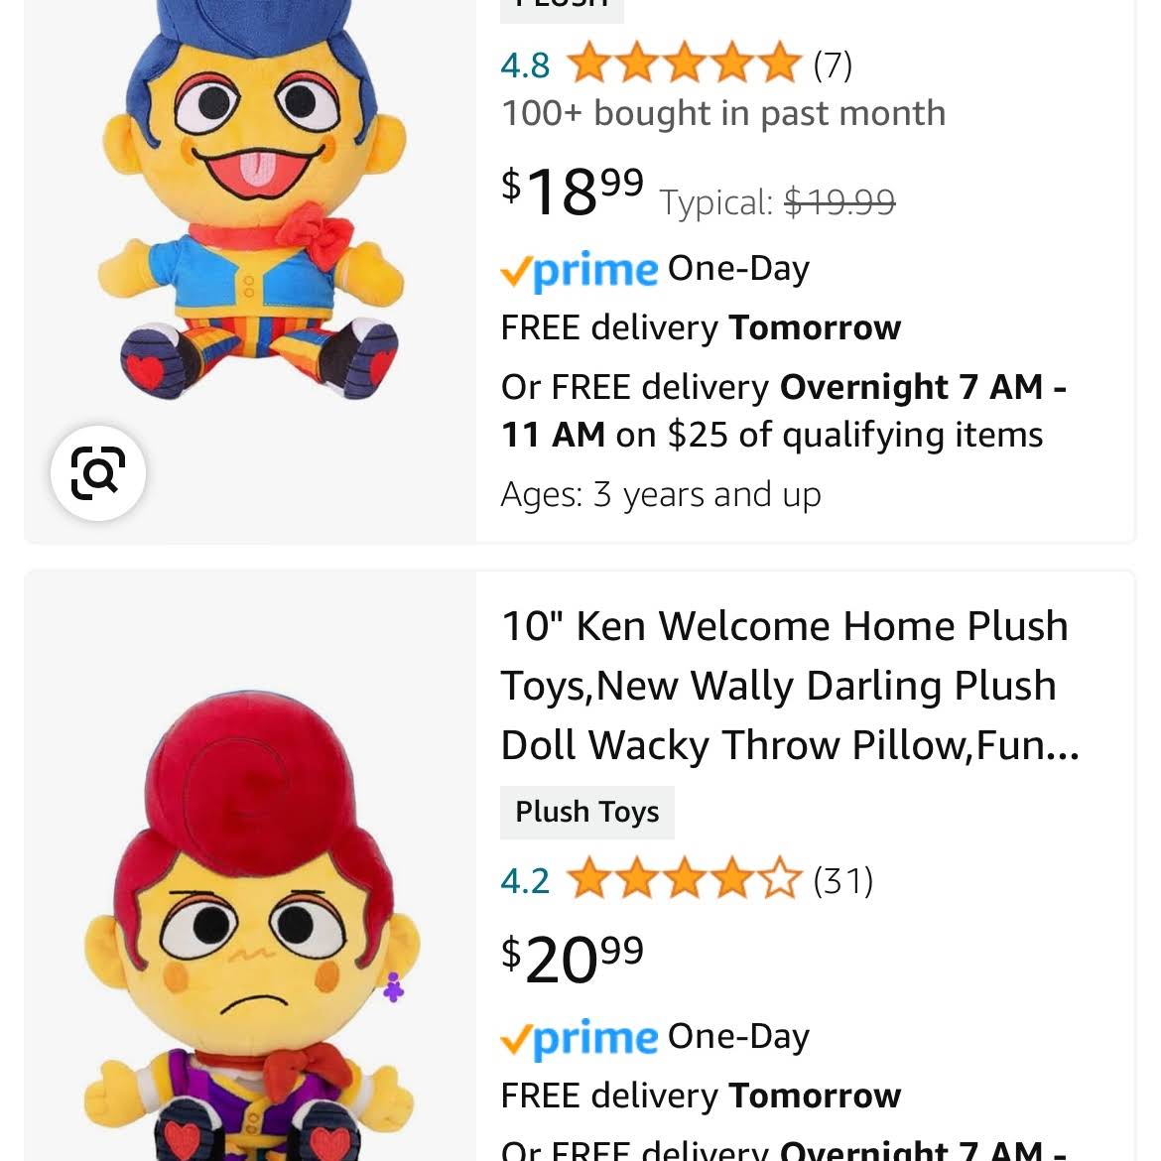The height and width of the screenshot is (1161, 1161).
Task: Click the $18.99 price
Action: (573, 191)
